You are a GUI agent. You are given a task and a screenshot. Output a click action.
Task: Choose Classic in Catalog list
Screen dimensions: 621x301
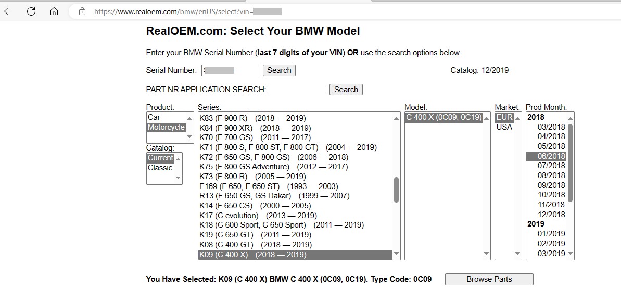[x=160, y=168]
